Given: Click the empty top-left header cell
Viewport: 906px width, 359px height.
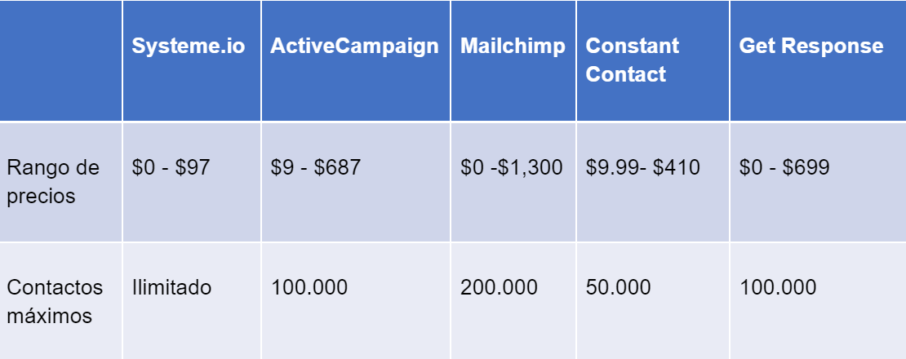Looking at the screenshot, I should 61,61.
